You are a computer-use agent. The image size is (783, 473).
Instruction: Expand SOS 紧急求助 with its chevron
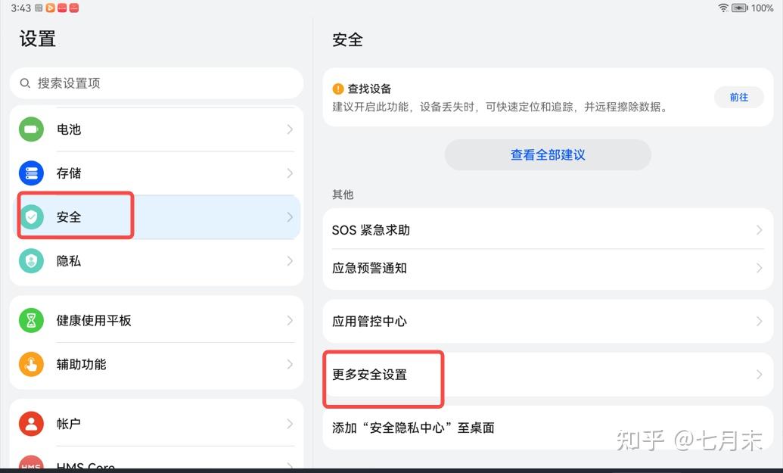pyautogui.click(x=759, y=230)
